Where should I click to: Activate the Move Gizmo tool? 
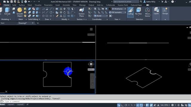[147, 12]
